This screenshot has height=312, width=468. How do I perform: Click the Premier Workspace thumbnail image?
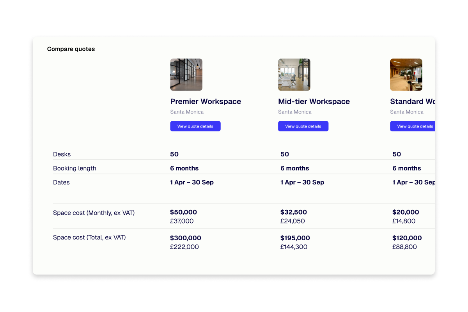tap(186, 74)
